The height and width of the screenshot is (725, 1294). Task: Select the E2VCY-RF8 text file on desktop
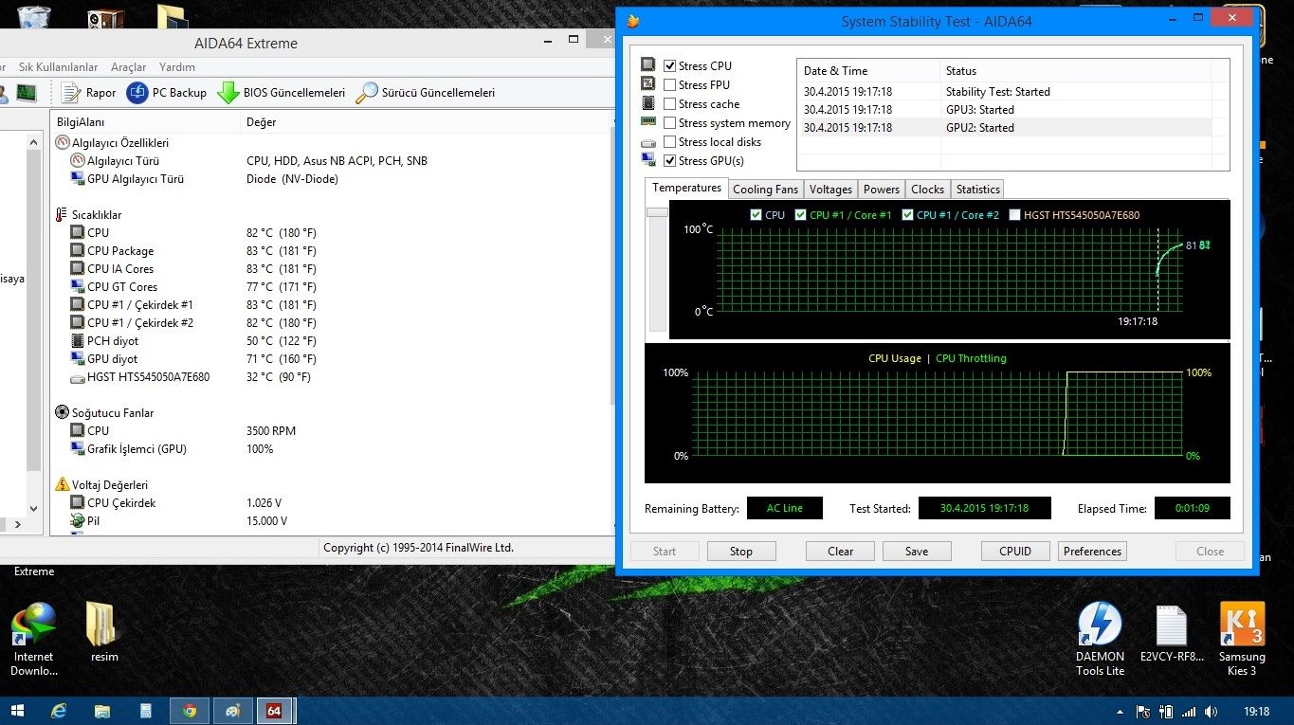1172,632
